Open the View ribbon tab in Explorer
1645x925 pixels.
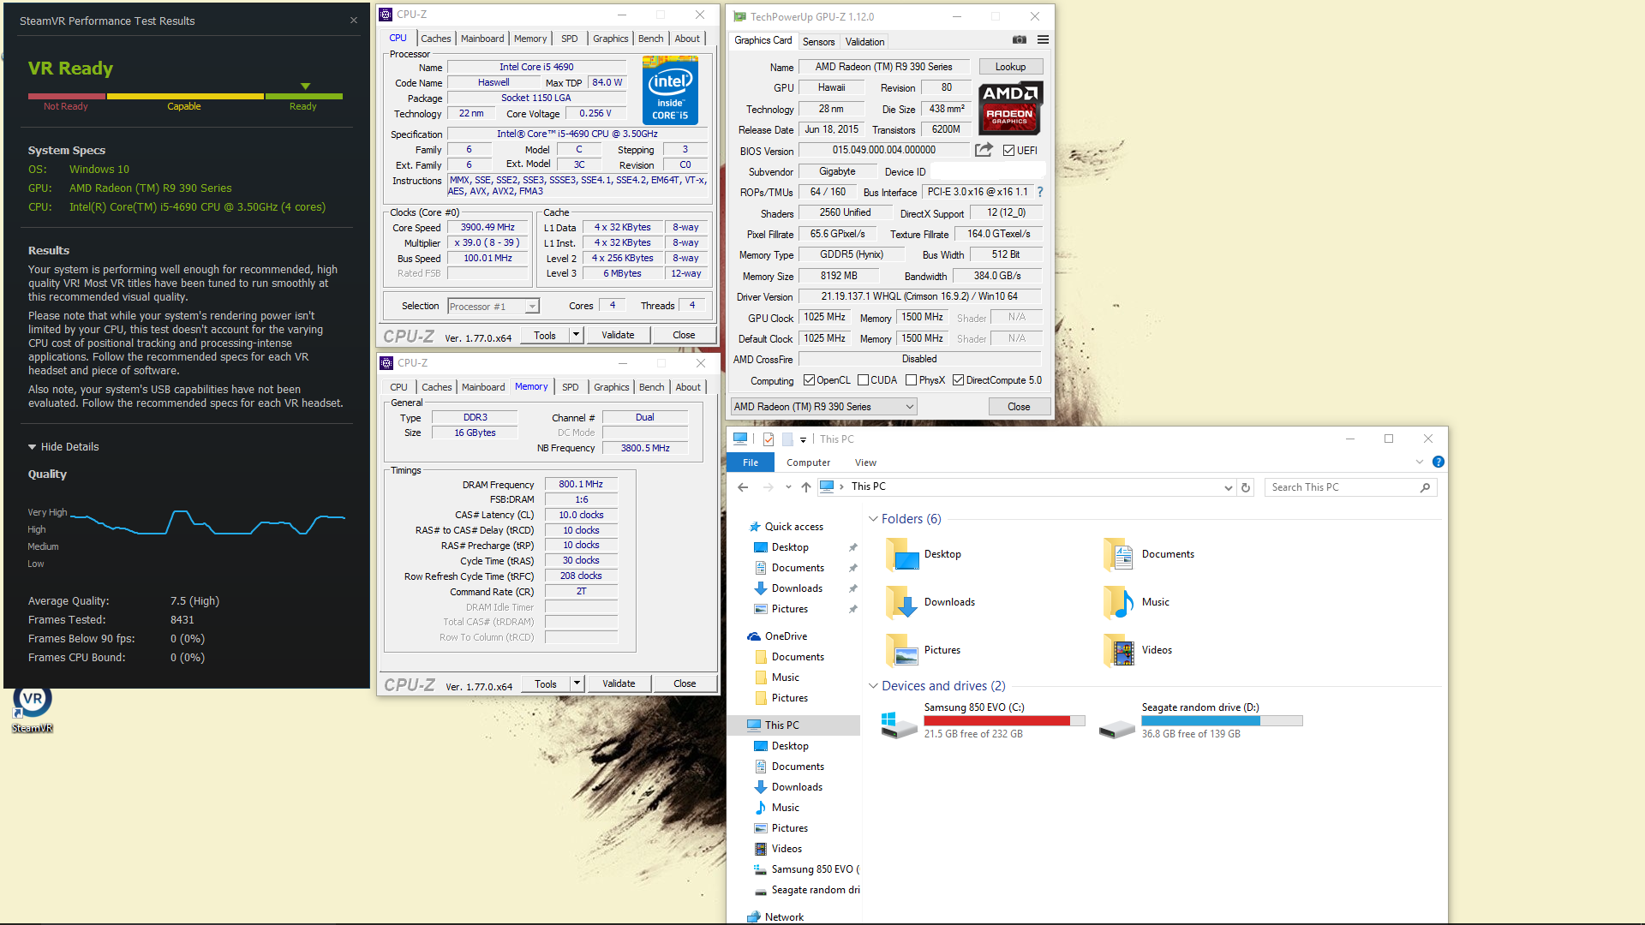[865, 462]
